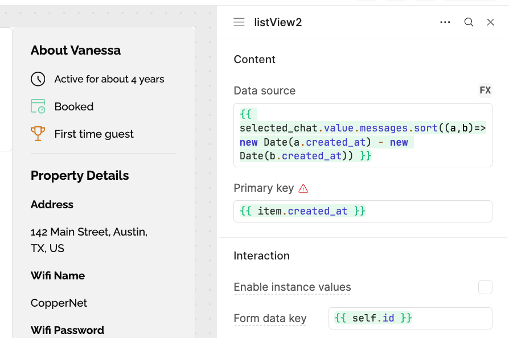Select the CopperNet wifi name text

(x=59, y=303)
